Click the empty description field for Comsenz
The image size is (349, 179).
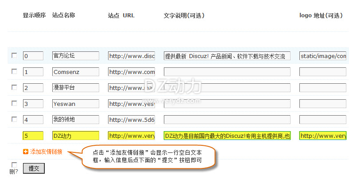point(227,72)
